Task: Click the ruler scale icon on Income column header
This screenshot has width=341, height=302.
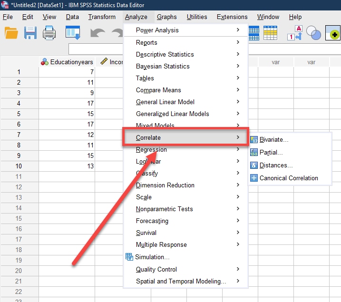Action: [104, 61]
